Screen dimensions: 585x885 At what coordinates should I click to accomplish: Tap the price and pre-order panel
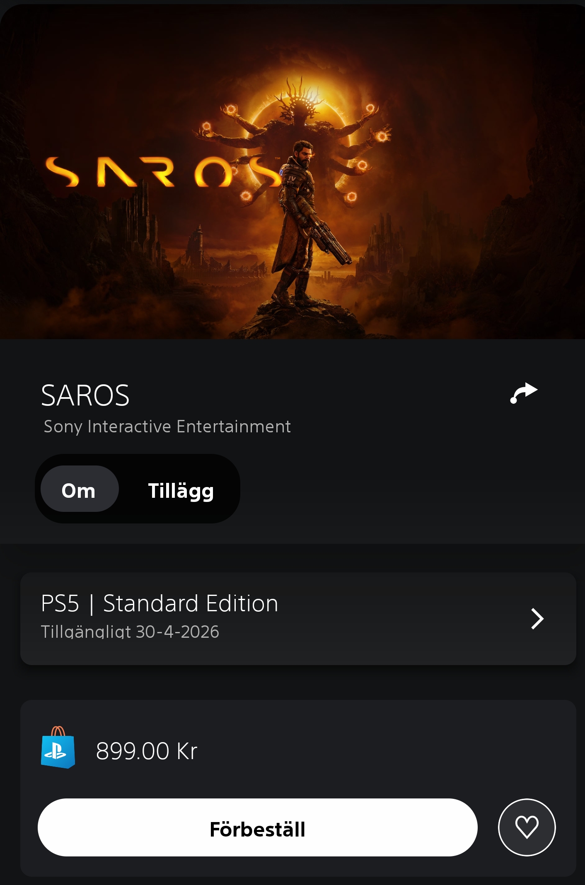pos(298,788)
